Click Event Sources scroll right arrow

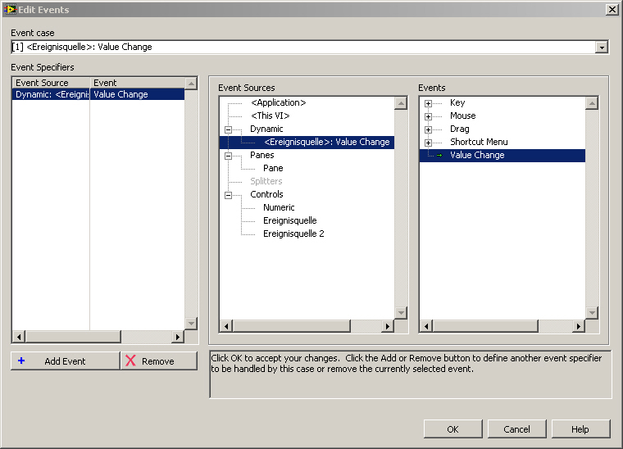pyautogui.click(x=388, y=326)
